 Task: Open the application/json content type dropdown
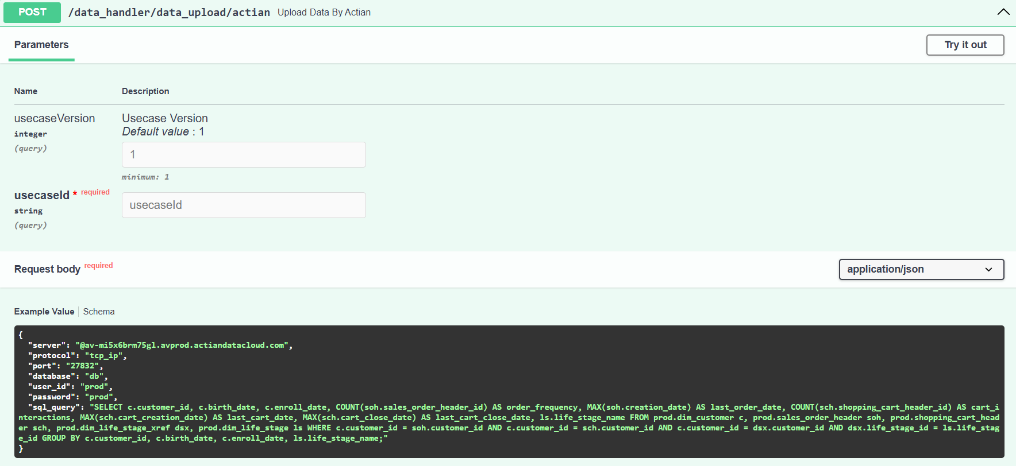(x=921, y=269)
